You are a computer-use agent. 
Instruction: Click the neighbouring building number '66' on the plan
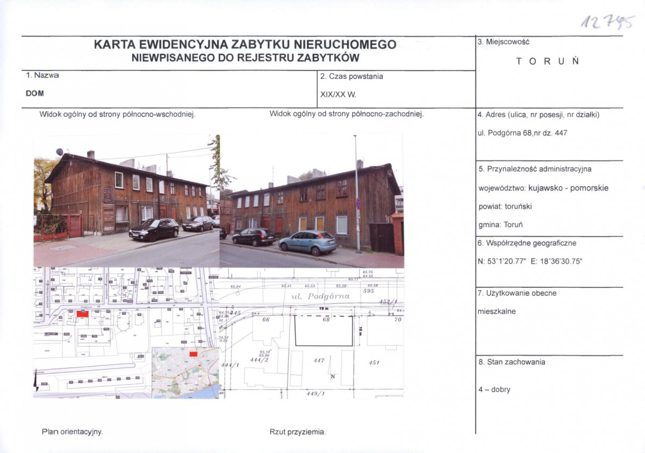point(265,320)
